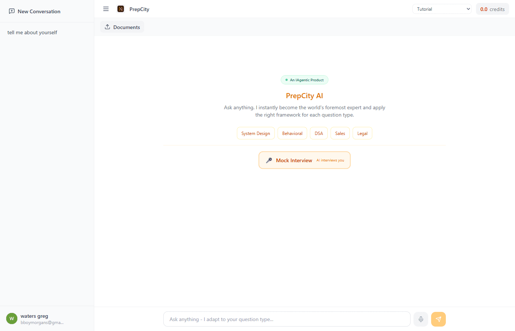Open the 'tell me about yourself' conversation
Screen dimensions: 515x331
click(x=32, y=32)
